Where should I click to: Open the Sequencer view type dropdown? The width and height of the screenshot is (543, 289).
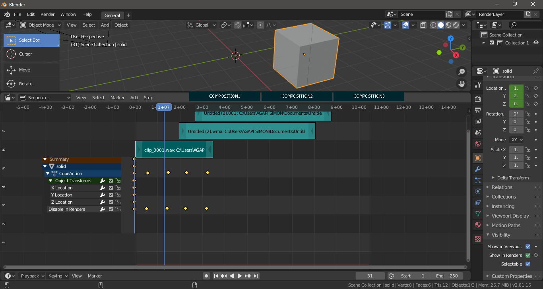[x=45, y=98]
